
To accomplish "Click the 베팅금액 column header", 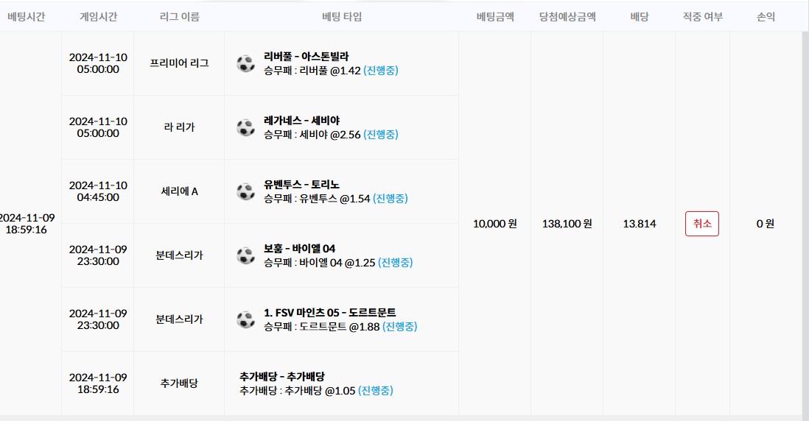I will pyautogui.click(x=494, y=17).
